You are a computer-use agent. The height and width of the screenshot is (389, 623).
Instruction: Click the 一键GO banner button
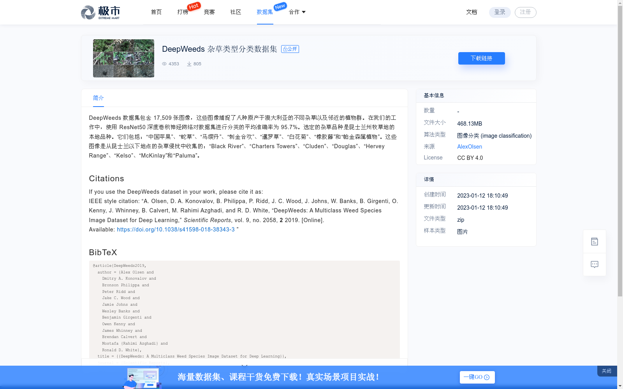(x=477, y=377)
